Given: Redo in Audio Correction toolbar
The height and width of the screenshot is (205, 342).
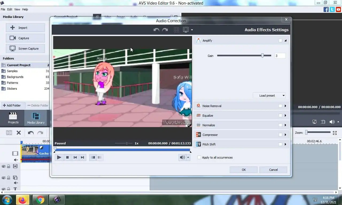Looking at the screenshot, I should (165, 30).
